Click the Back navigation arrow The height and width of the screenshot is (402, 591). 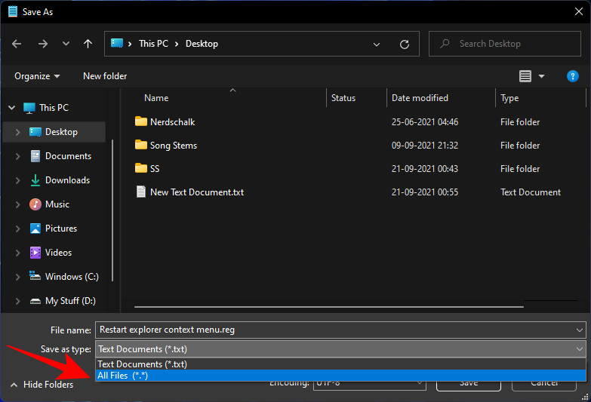pos(17,44)
